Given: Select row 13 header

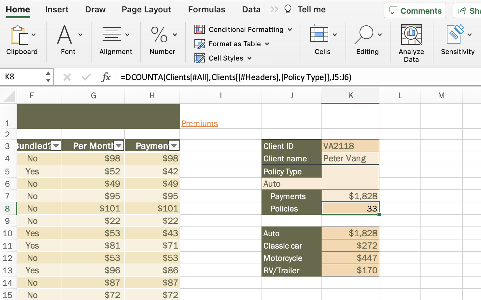Looking at the screenshot, I should pos(8,270).
